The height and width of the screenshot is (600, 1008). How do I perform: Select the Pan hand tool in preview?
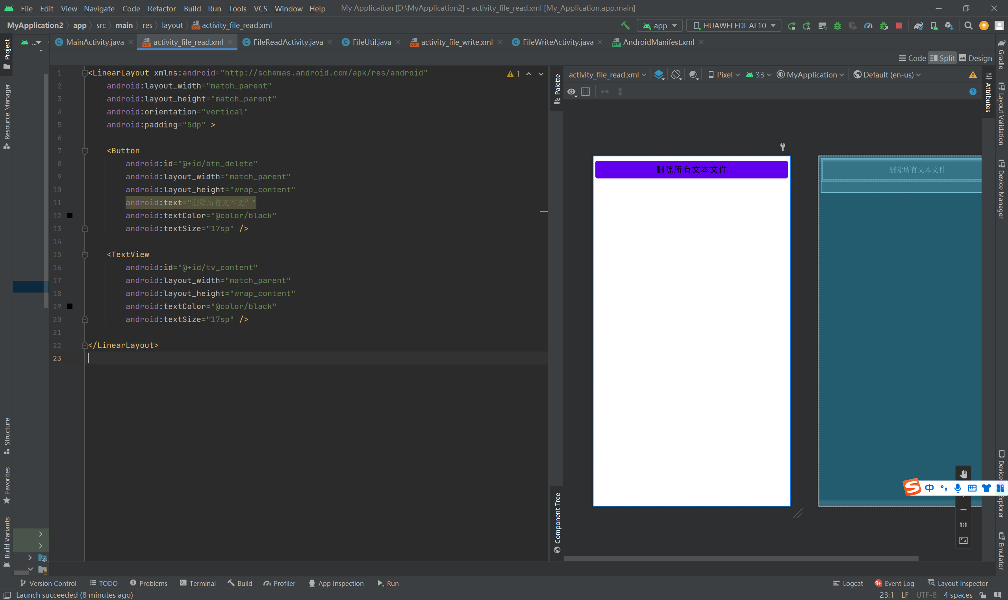(x=963, y=474)
